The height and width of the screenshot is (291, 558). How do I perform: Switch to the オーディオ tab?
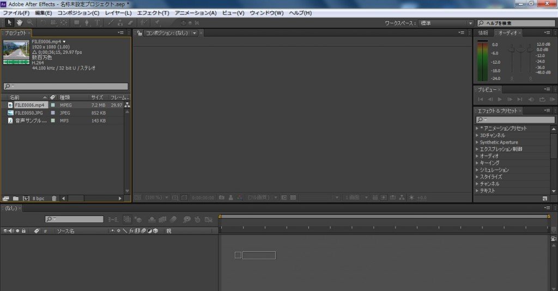pyautogui.click(x=507, y=33)
